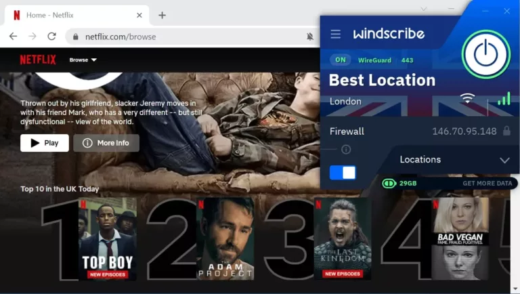Screen dimensions: 520x294
Task: Click the Wi-Fi network icon in Windscribe
Action: coord(467,98)
